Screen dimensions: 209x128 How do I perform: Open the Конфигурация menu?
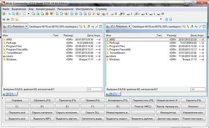tap(45, 9)
